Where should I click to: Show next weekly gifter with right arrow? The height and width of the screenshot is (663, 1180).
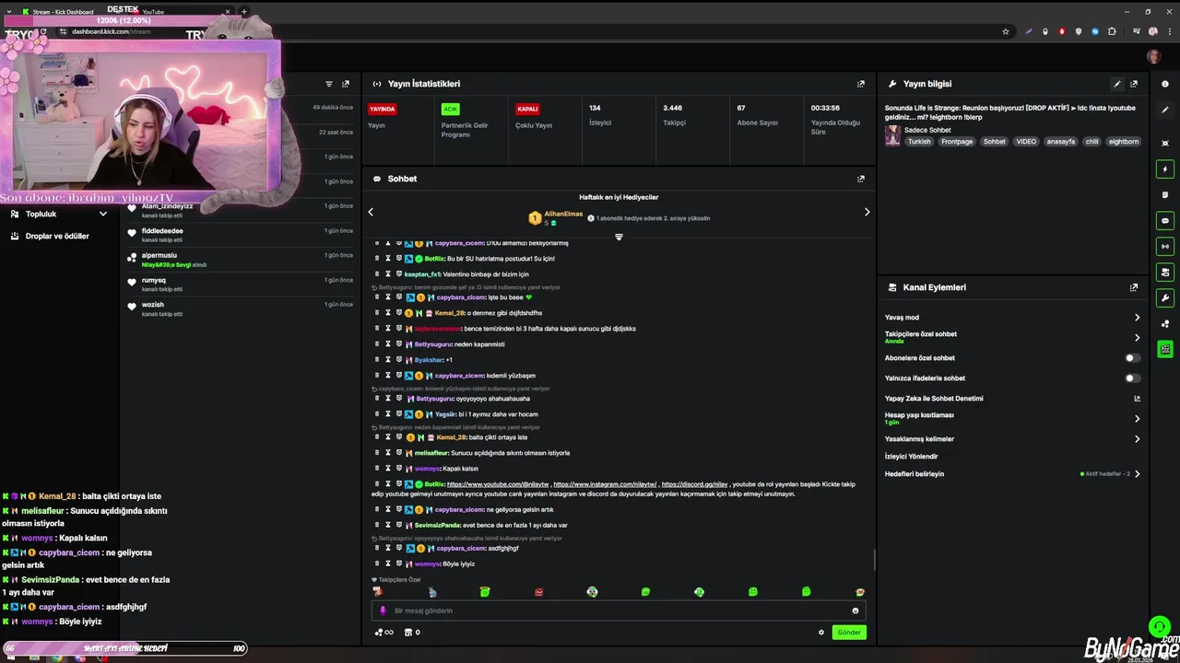pyautogui.click(x=867, y=212)
